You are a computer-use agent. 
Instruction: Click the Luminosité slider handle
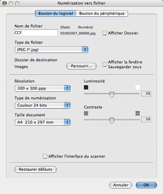coord(112,94)
